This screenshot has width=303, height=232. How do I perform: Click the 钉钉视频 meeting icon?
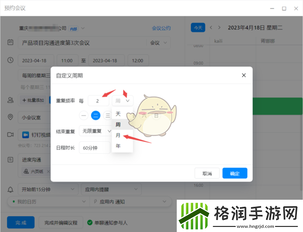(x=26, y=135)
